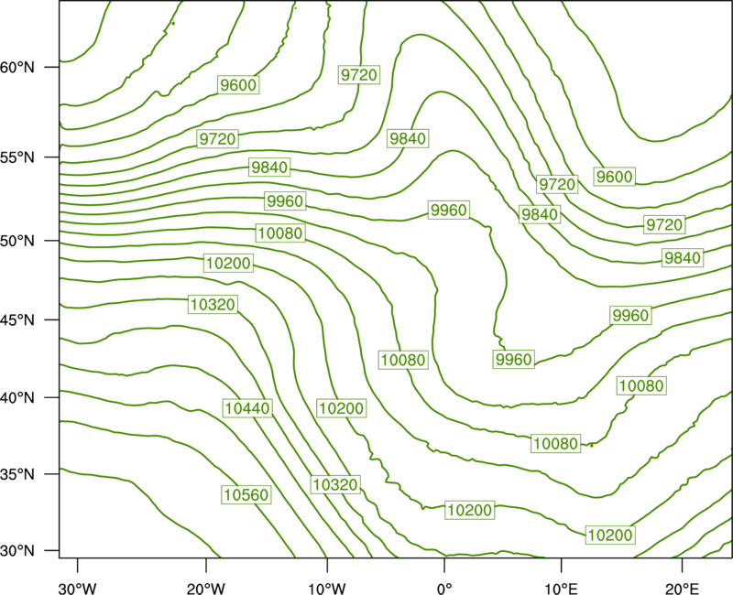This screenshot has width=733, height=595.
Task: Click the 10200 label at bottom right
Action: click(610, 535)
